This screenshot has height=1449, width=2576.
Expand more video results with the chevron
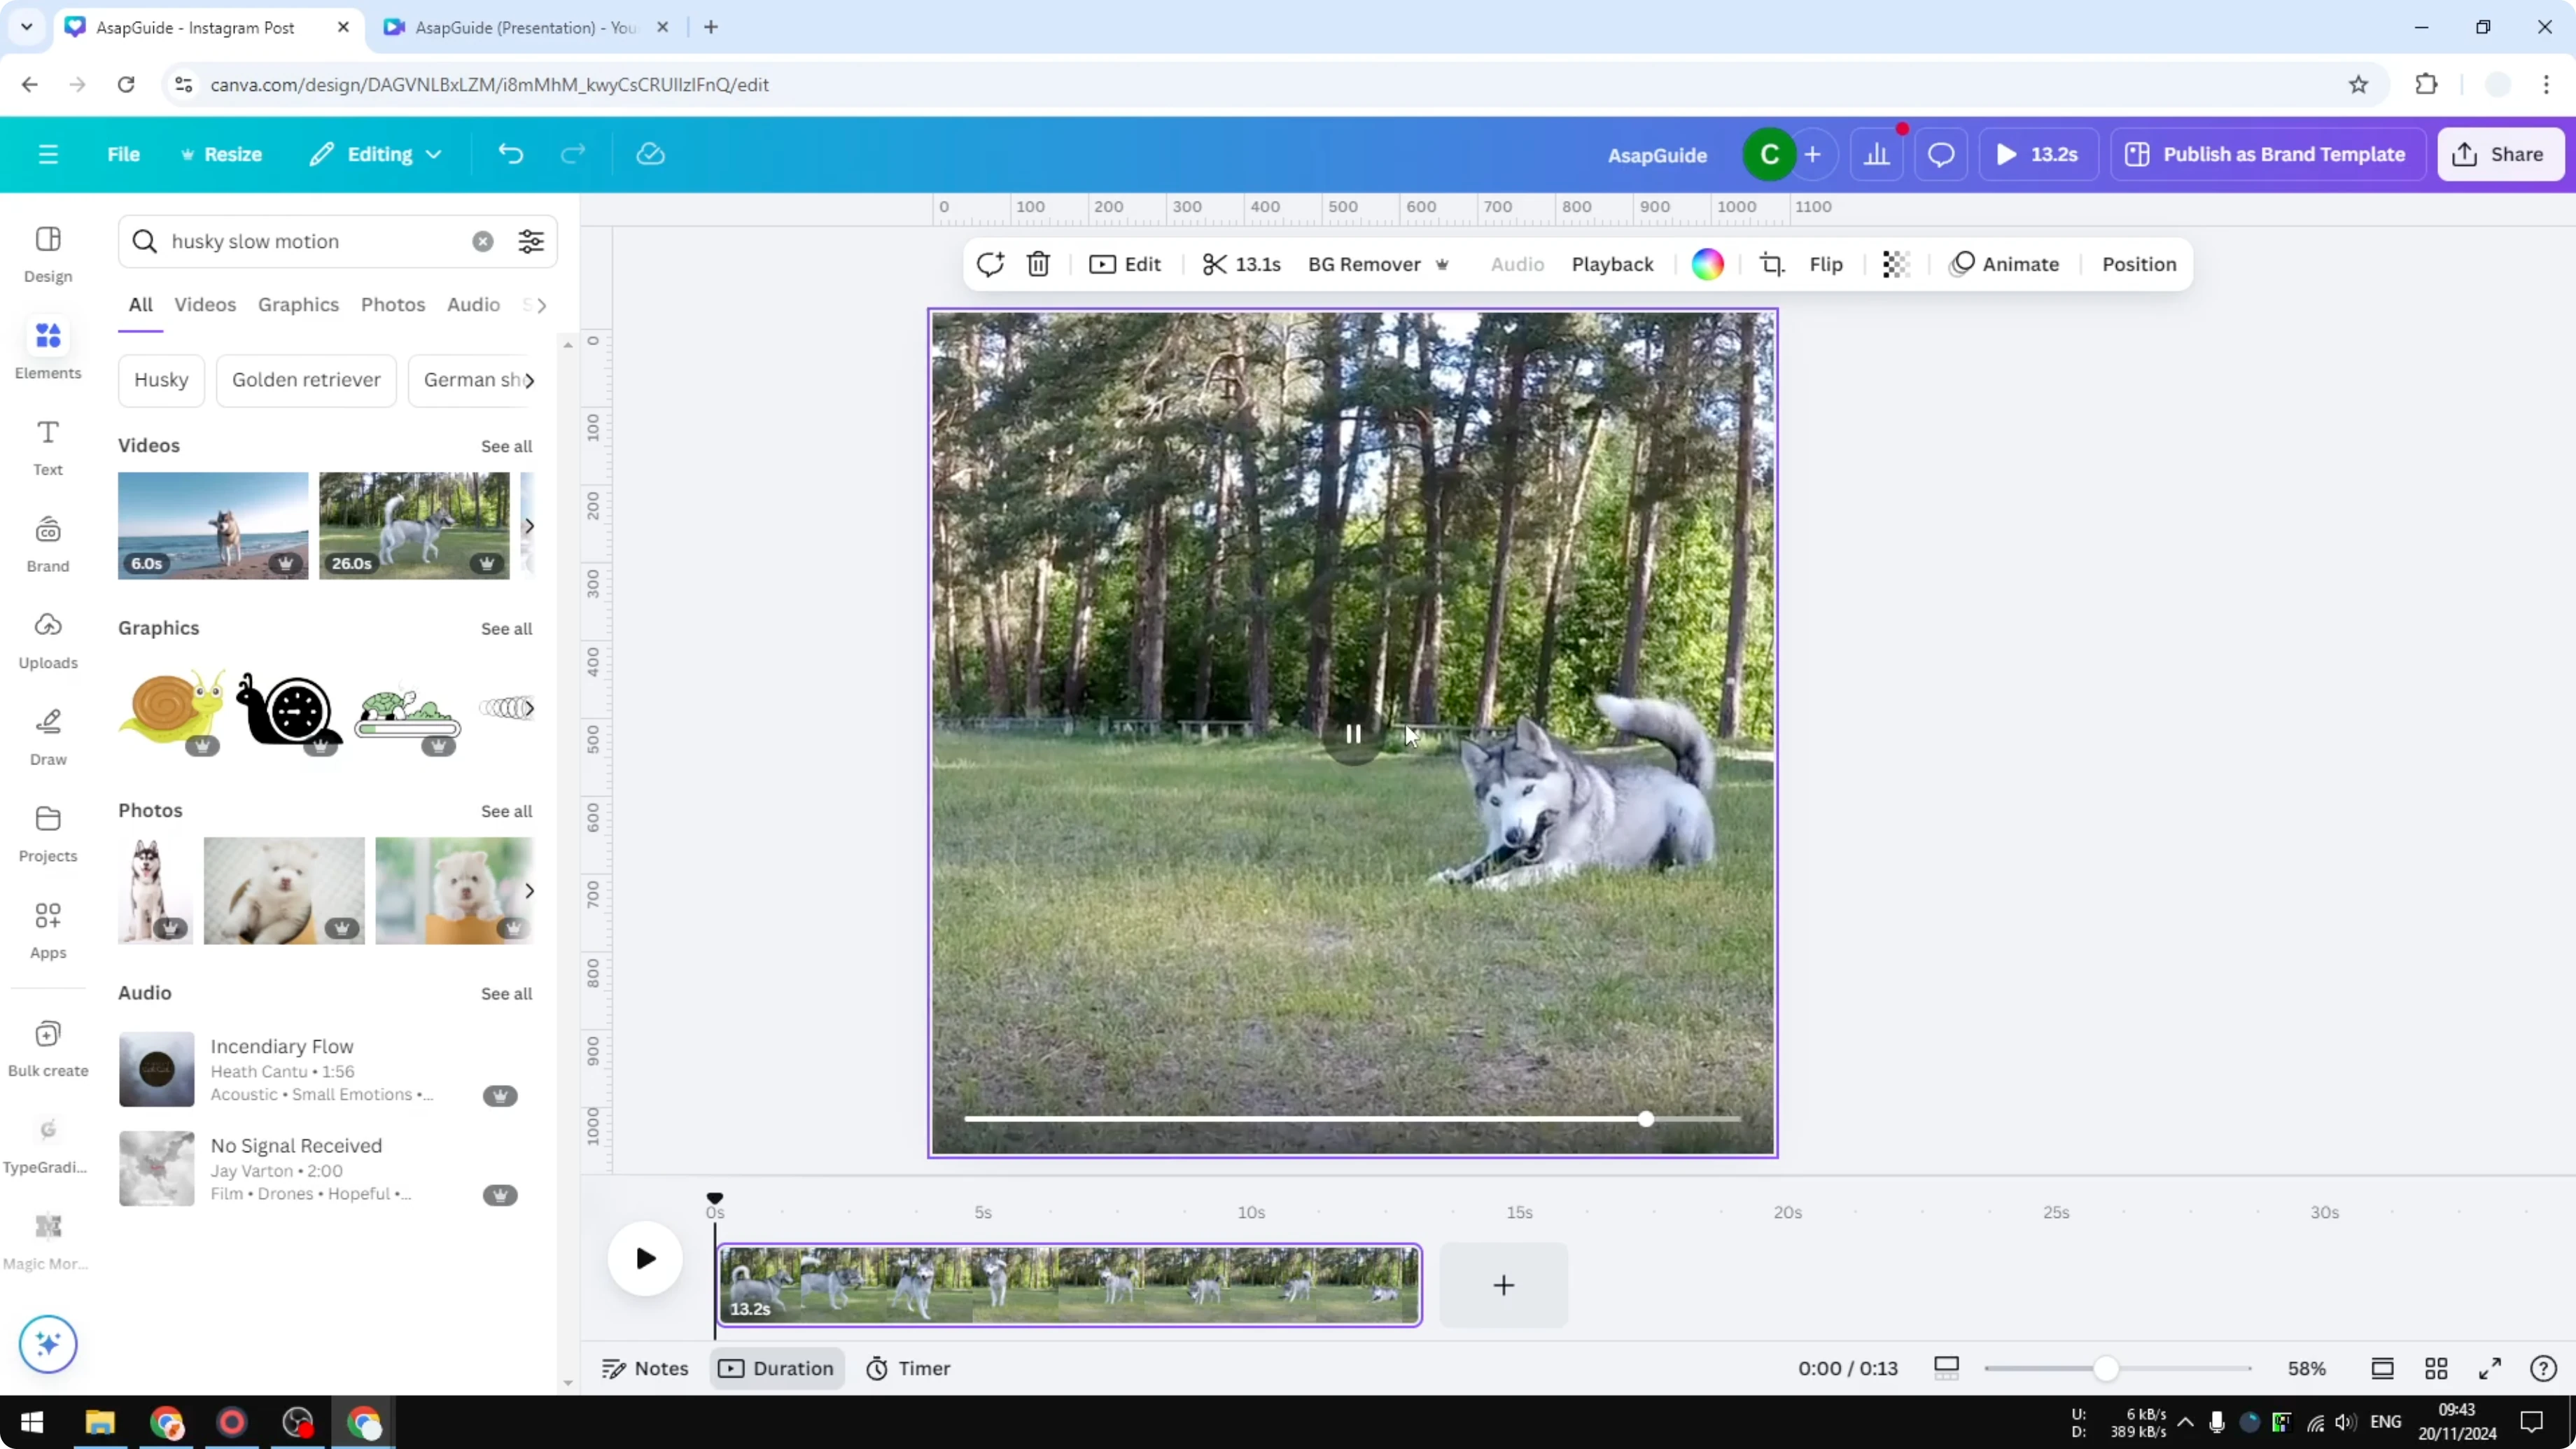[x=529, y=526]
